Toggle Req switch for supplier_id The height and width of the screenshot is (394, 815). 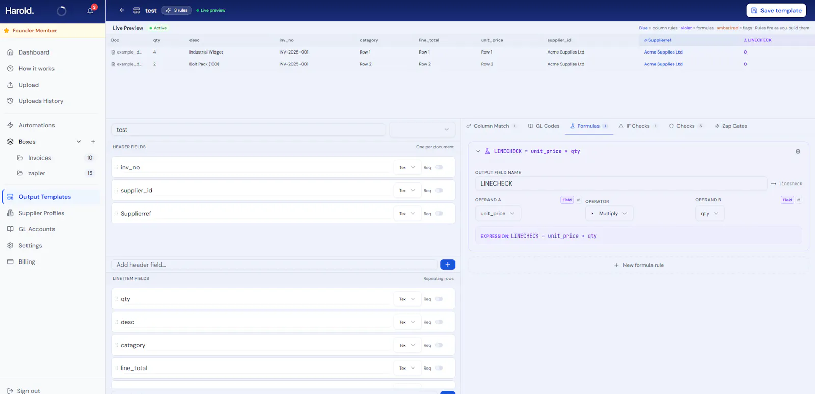point(439,190)
